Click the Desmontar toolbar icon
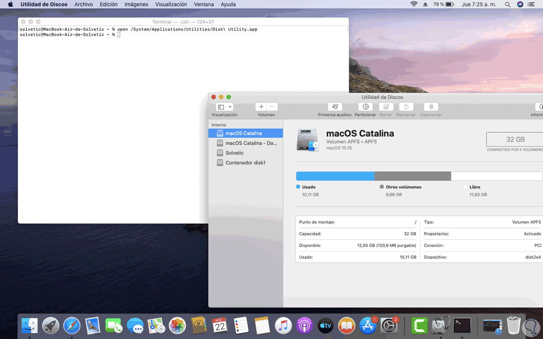This screenshot has width=543, height=339. (x=431, y=107)
